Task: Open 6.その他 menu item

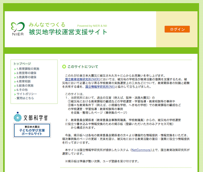Action: pos(22,90)
